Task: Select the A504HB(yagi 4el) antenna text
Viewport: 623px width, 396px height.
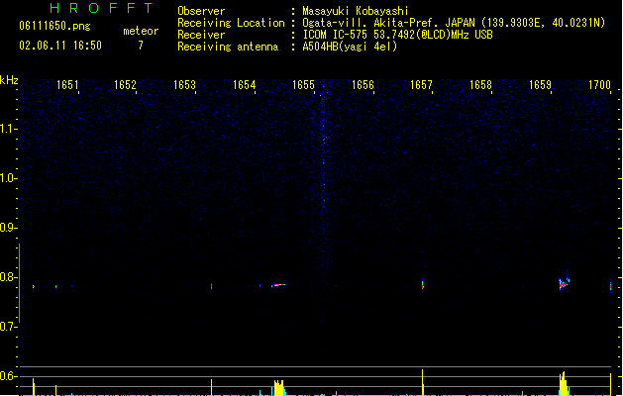Action: [350, 47]
